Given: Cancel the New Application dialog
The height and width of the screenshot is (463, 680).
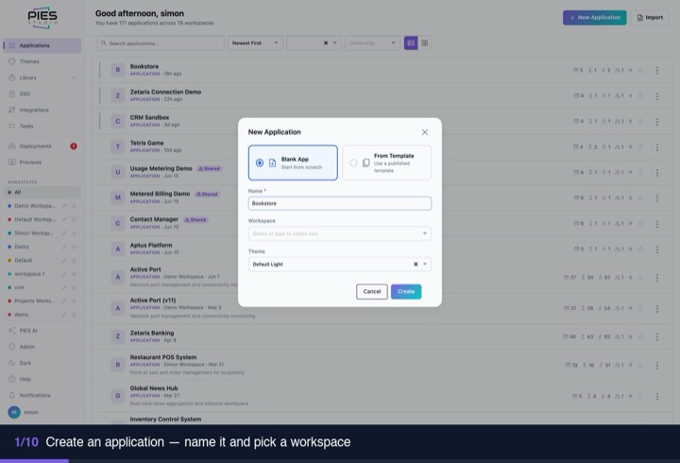Looking at the screenshot, I should [x=372, y=292].
